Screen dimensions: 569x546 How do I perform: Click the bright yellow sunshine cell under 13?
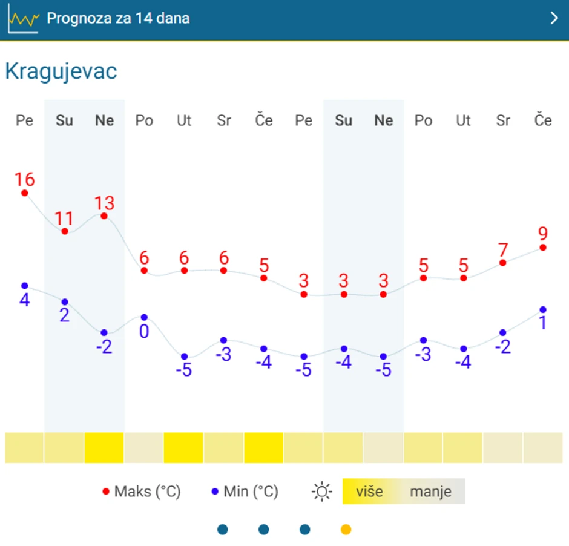[104, 448]
